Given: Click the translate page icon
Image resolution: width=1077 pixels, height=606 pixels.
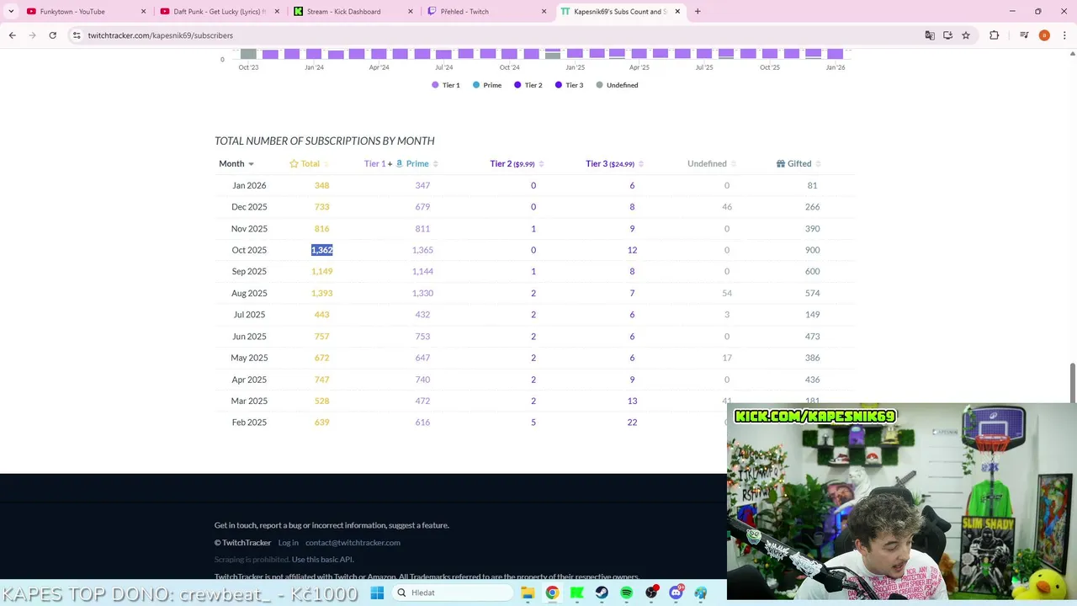Looking at the screenshot, I should (x=930, y=35).
